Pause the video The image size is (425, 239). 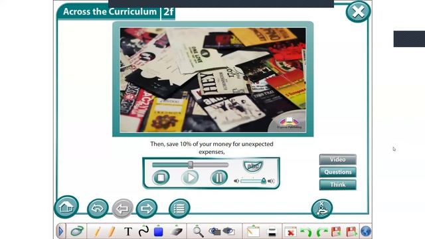click(219, 178)
